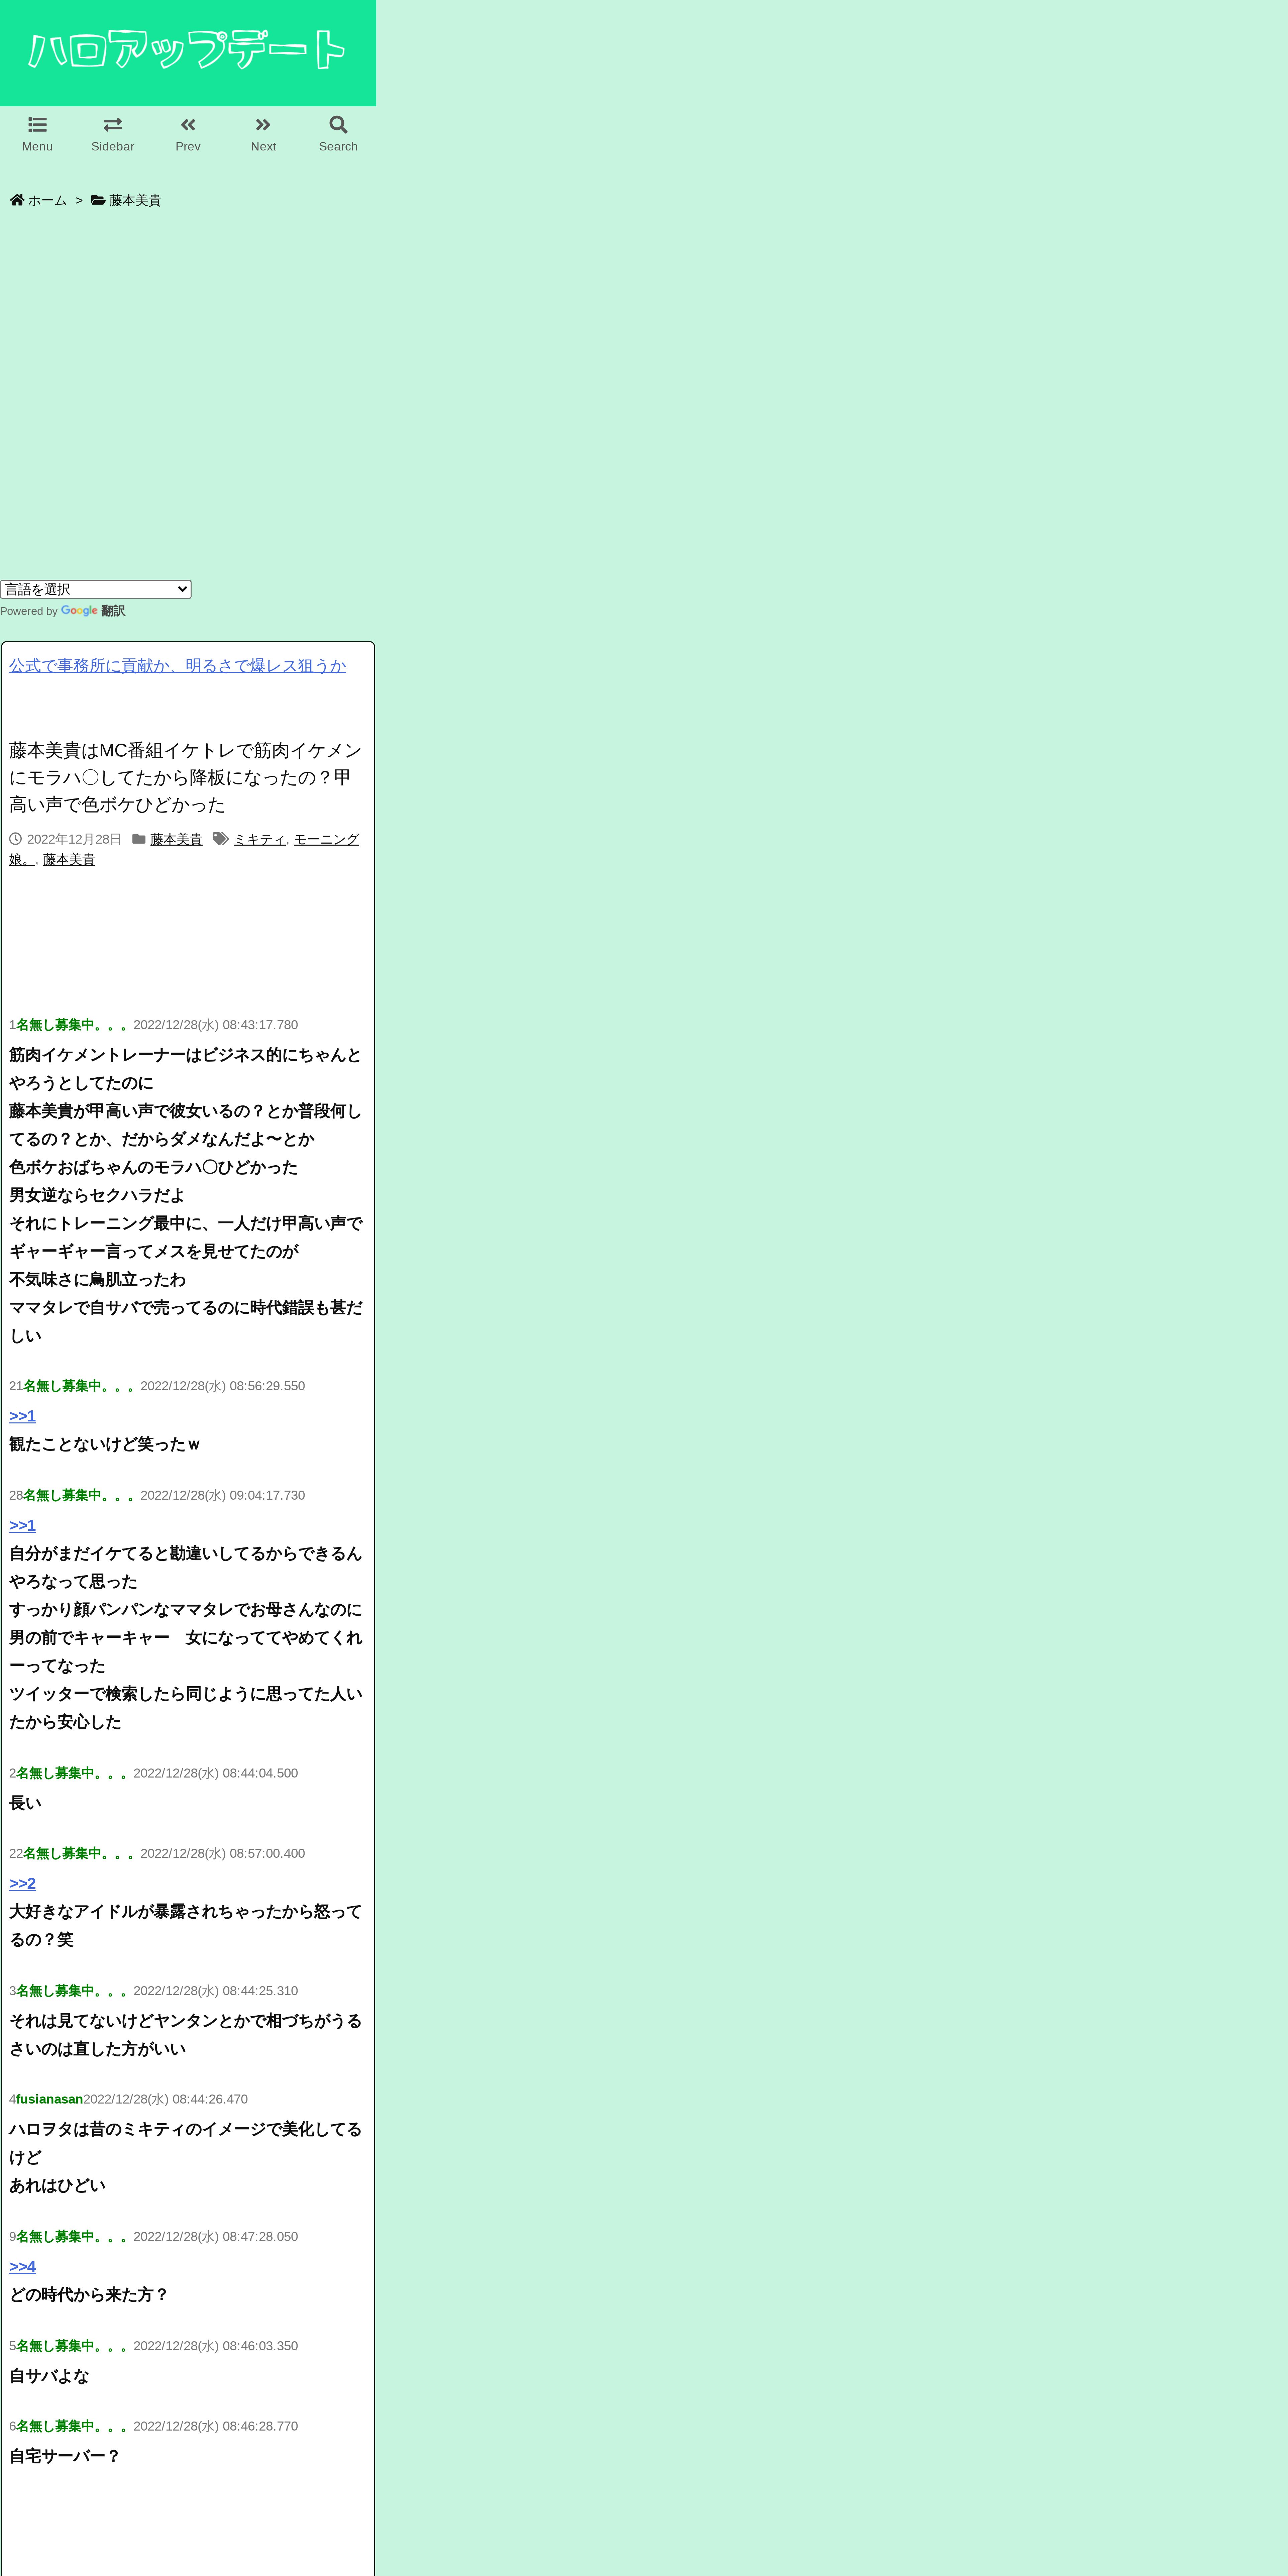Go to Next article icon
This screenshot has width=1288, height=2576.
[x=263, y=125]
